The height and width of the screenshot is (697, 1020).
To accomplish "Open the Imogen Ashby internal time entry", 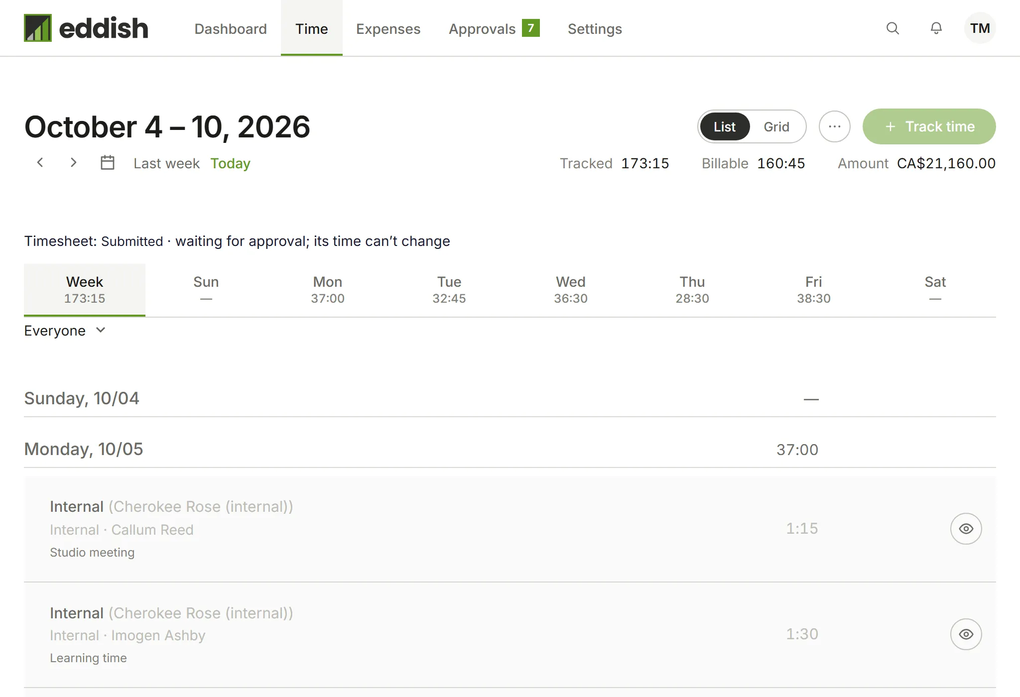I will [x=510, y=635].
